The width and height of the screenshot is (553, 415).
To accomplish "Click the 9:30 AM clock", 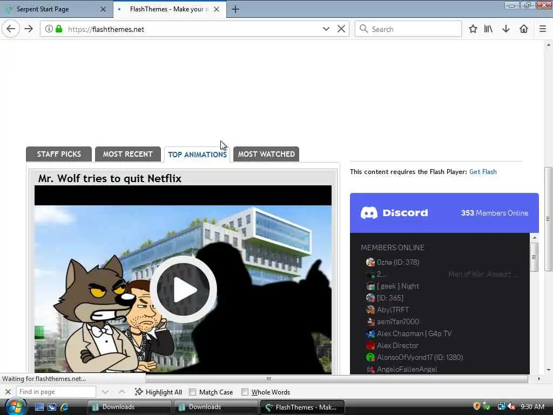I will click(532, 406).
